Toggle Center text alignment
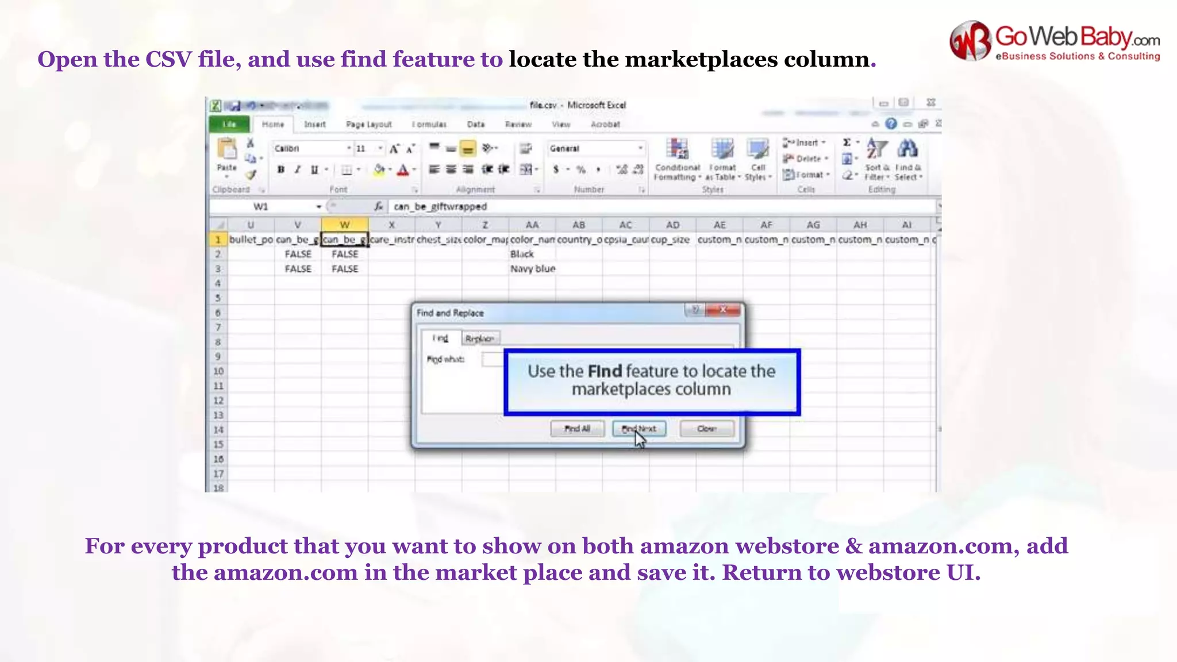The image size is (1177, 662). coord(451,169)
